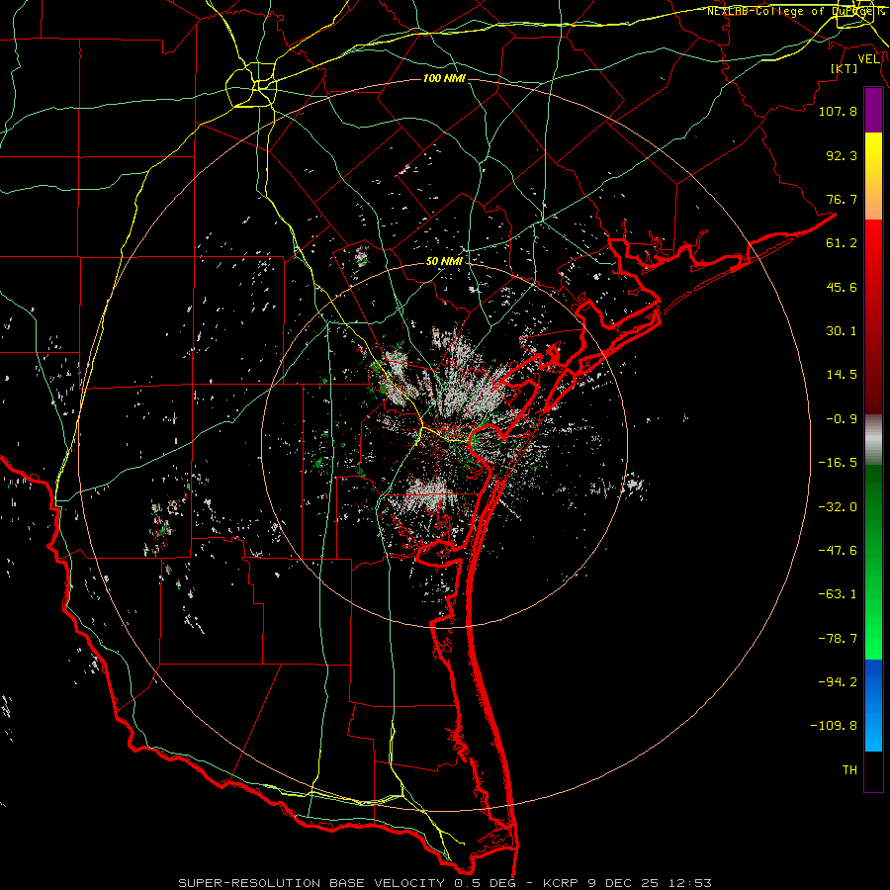Click the -0.9 legend value
890x890 pixels.
tap(842, 419)
